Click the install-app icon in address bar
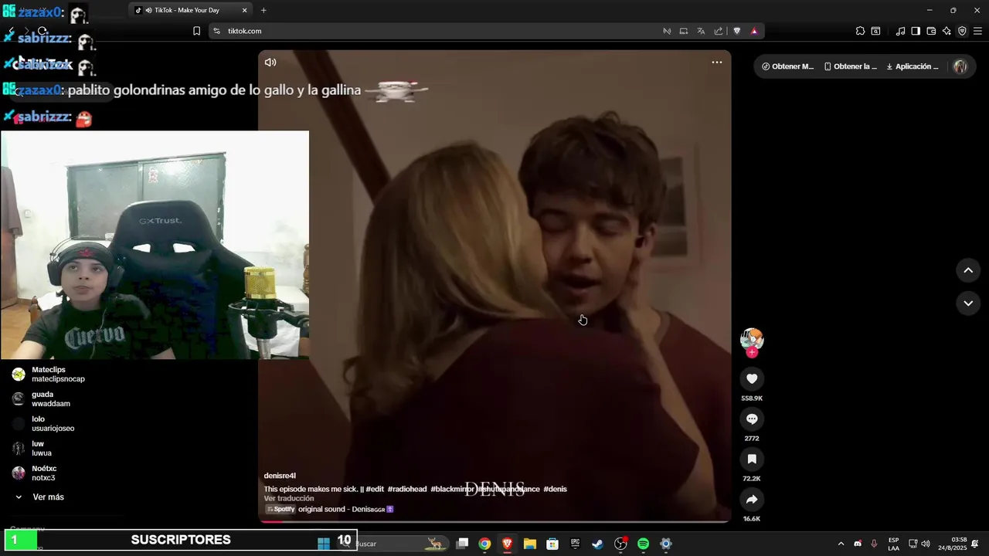The image size is (989, 556). click(684, 31)
